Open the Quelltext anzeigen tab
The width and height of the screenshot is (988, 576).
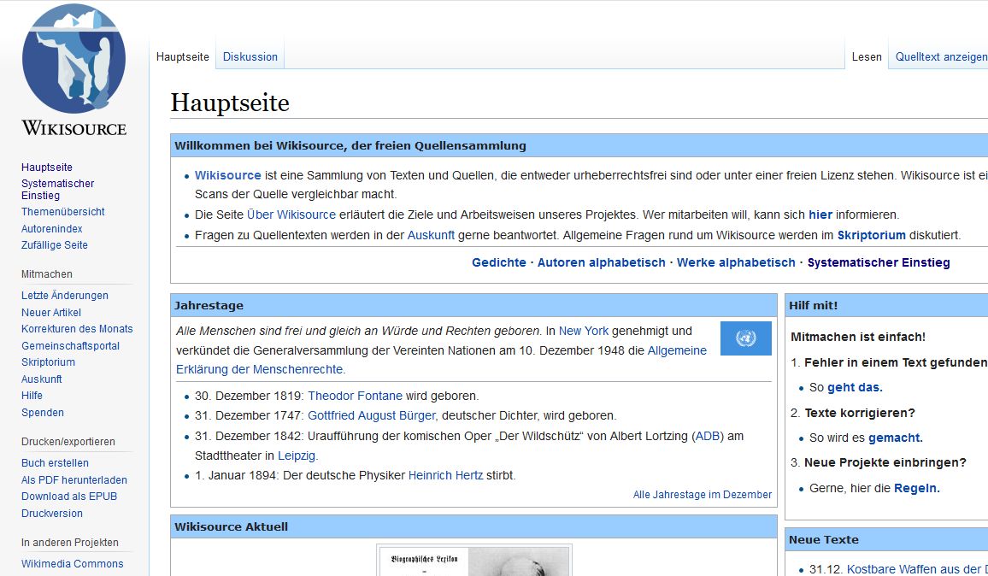[941, 56]
